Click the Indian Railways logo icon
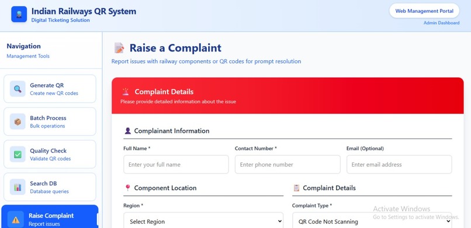The width and height of the screenshot is (471, 228). pyautogui.click(x=19, y=14)
